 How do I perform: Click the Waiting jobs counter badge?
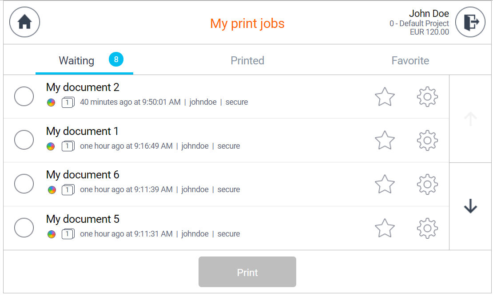point(115,59)
